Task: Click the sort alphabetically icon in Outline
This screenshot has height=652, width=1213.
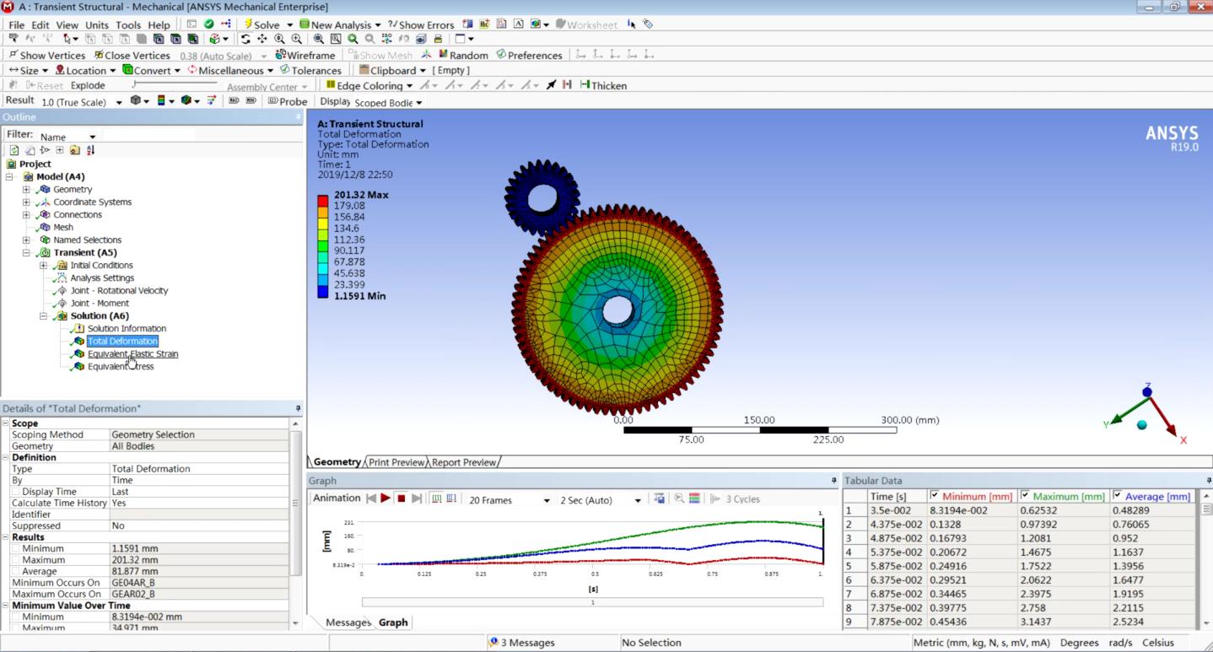Action: pos(90,150)
